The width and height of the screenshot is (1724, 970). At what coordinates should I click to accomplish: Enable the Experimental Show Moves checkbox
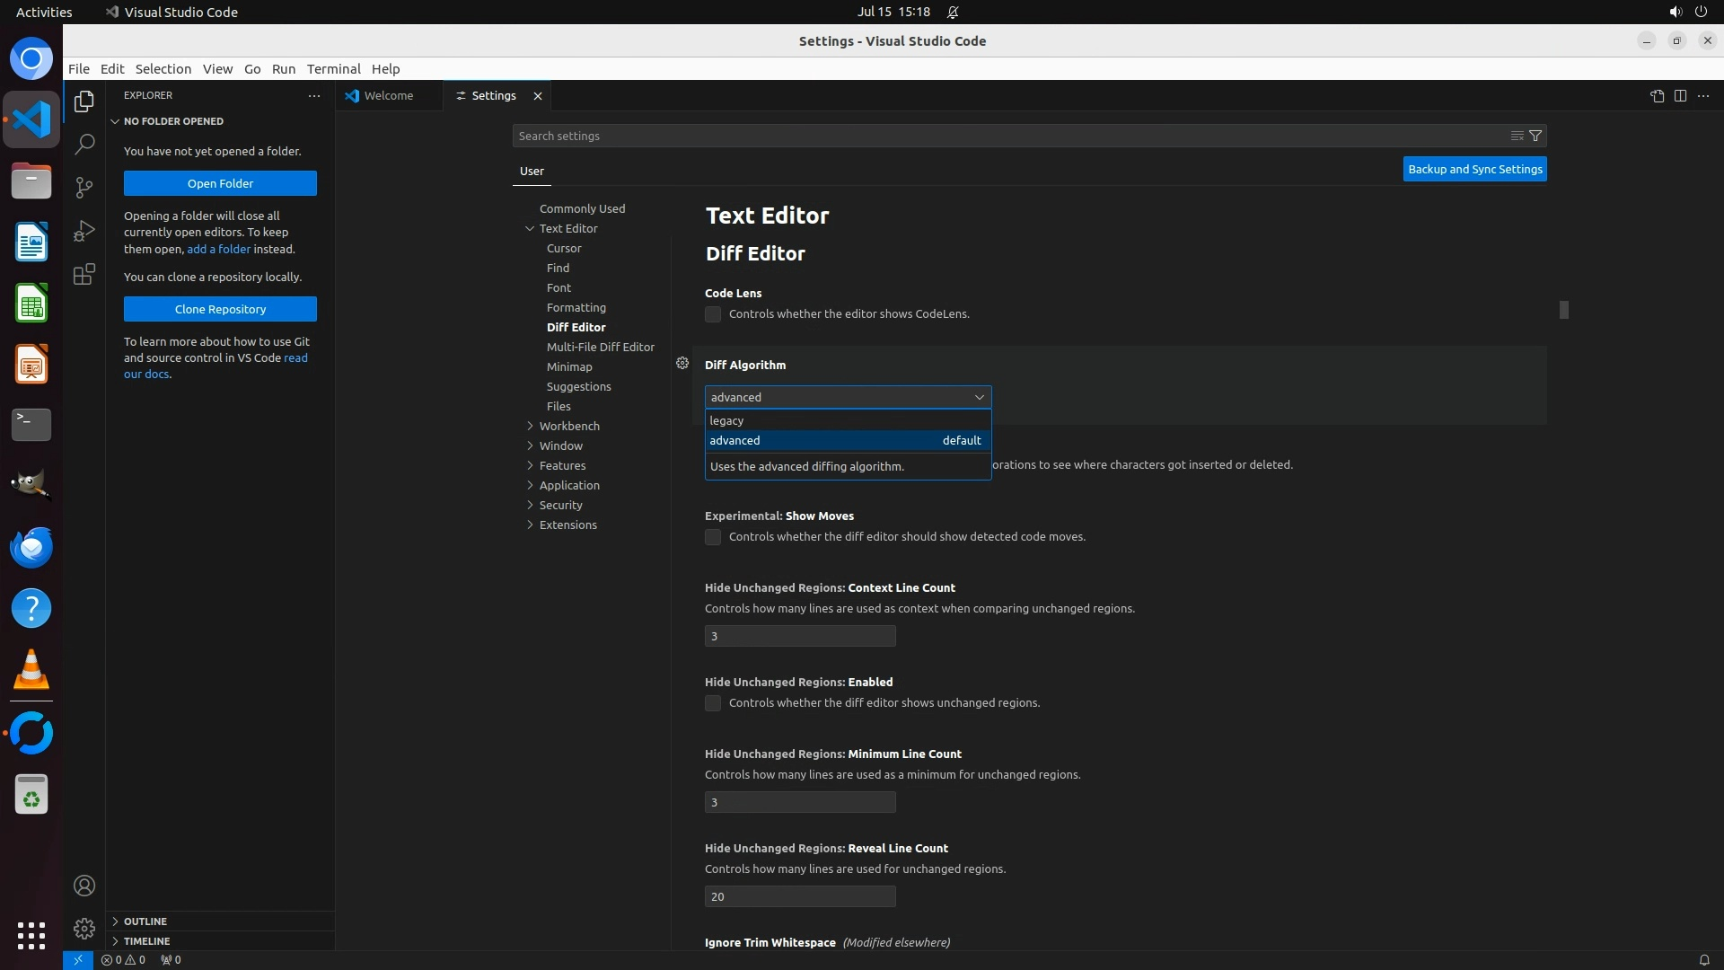tap(713, 537)
